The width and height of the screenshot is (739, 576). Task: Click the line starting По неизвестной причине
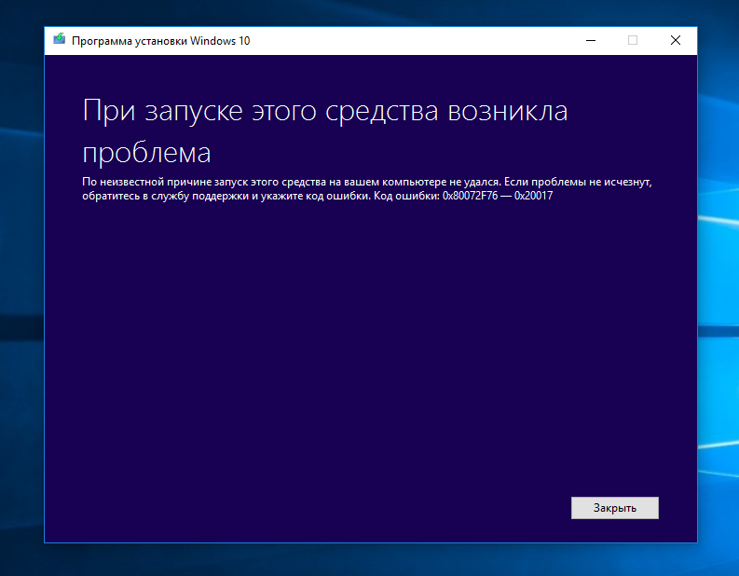point(366,182)
